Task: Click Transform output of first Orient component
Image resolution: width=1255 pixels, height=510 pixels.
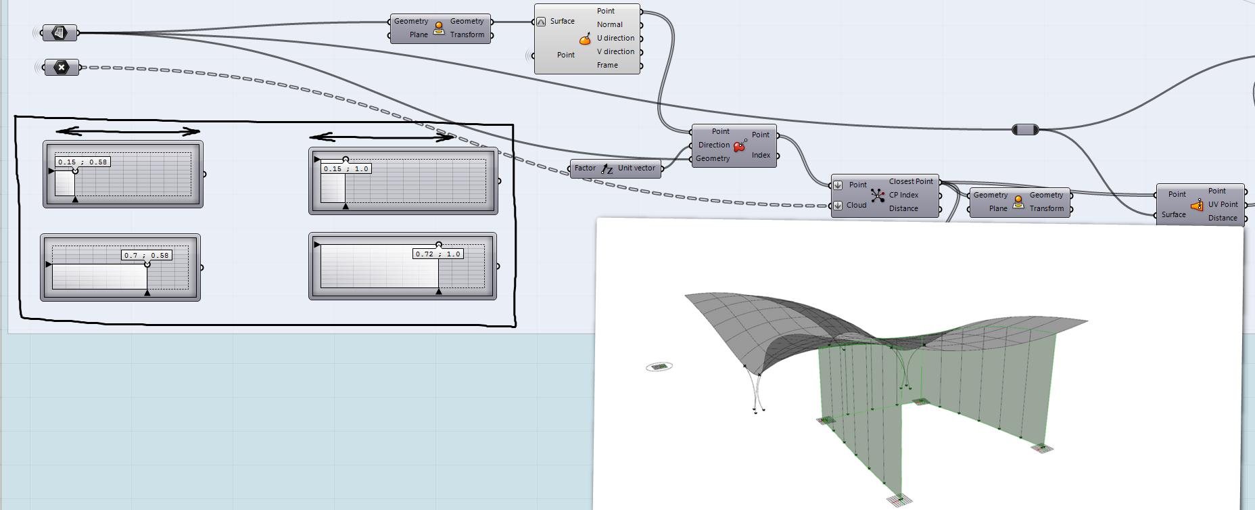Action: pos(467,35)
